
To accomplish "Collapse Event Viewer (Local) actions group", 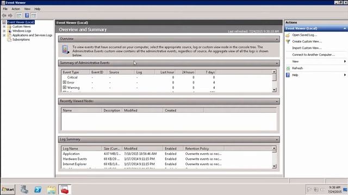I will [x=345, y=29].
